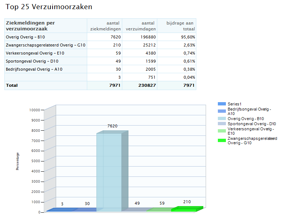This screenshot has width=285, height=216.
Task: Click the Sportongeval Overig - D10 legend swatch
Action: tap(222, 124)
